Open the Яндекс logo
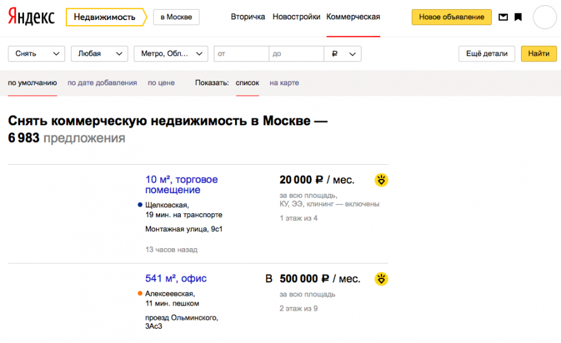This screenshot has width=561, height=343. tap(31, 16)
